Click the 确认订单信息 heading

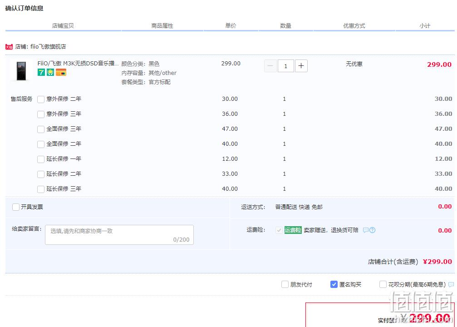pyautogui.click(x=24, y=8)
